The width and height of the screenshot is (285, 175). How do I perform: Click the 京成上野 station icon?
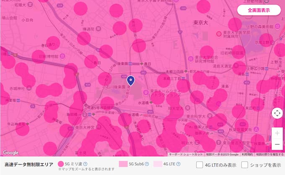(x=273, y=42)
